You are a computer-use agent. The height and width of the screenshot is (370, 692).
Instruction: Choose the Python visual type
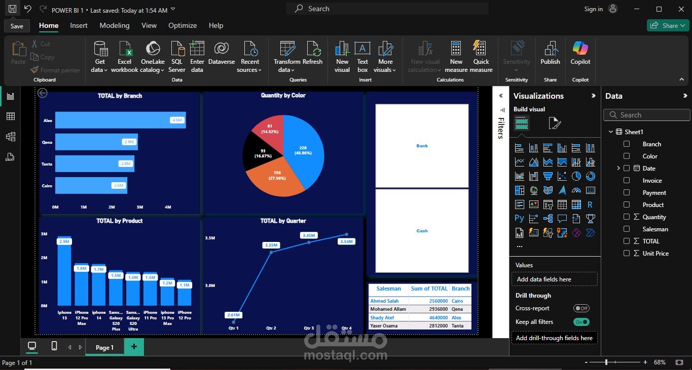coord(520,218)
